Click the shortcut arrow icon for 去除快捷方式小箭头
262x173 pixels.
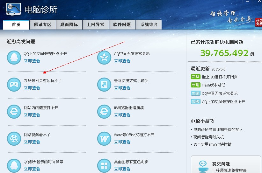coord(104,85)
